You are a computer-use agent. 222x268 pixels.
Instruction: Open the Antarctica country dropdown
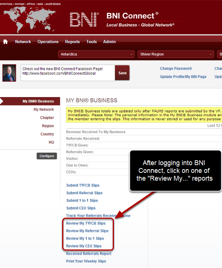pos(96,54)
